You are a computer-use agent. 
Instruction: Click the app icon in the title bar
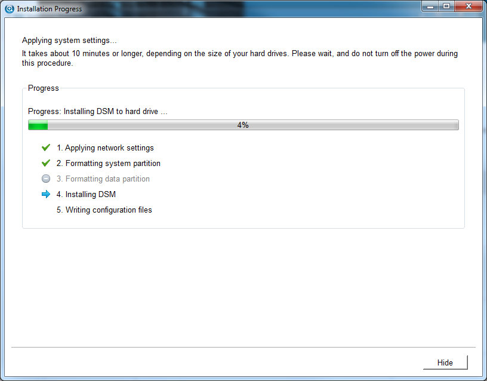click(9, 9)
